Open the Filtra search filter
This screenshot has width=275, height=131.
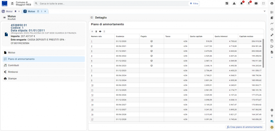click(x=194, y=4)
